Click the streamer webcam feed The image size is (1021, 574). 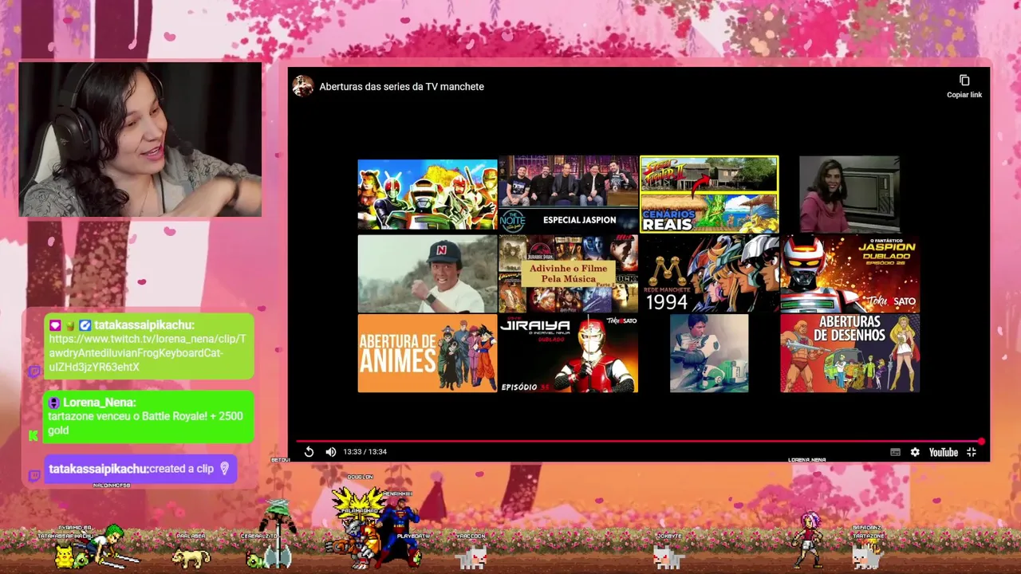coord(140,140)
